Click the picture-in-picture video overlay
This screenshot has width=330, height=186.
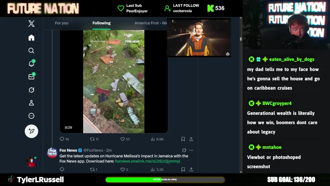199,37
